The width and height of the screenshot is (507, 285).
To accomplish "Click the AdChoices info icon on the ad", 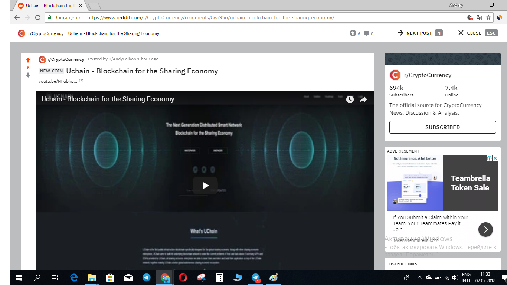I will [x=490, y=158].
